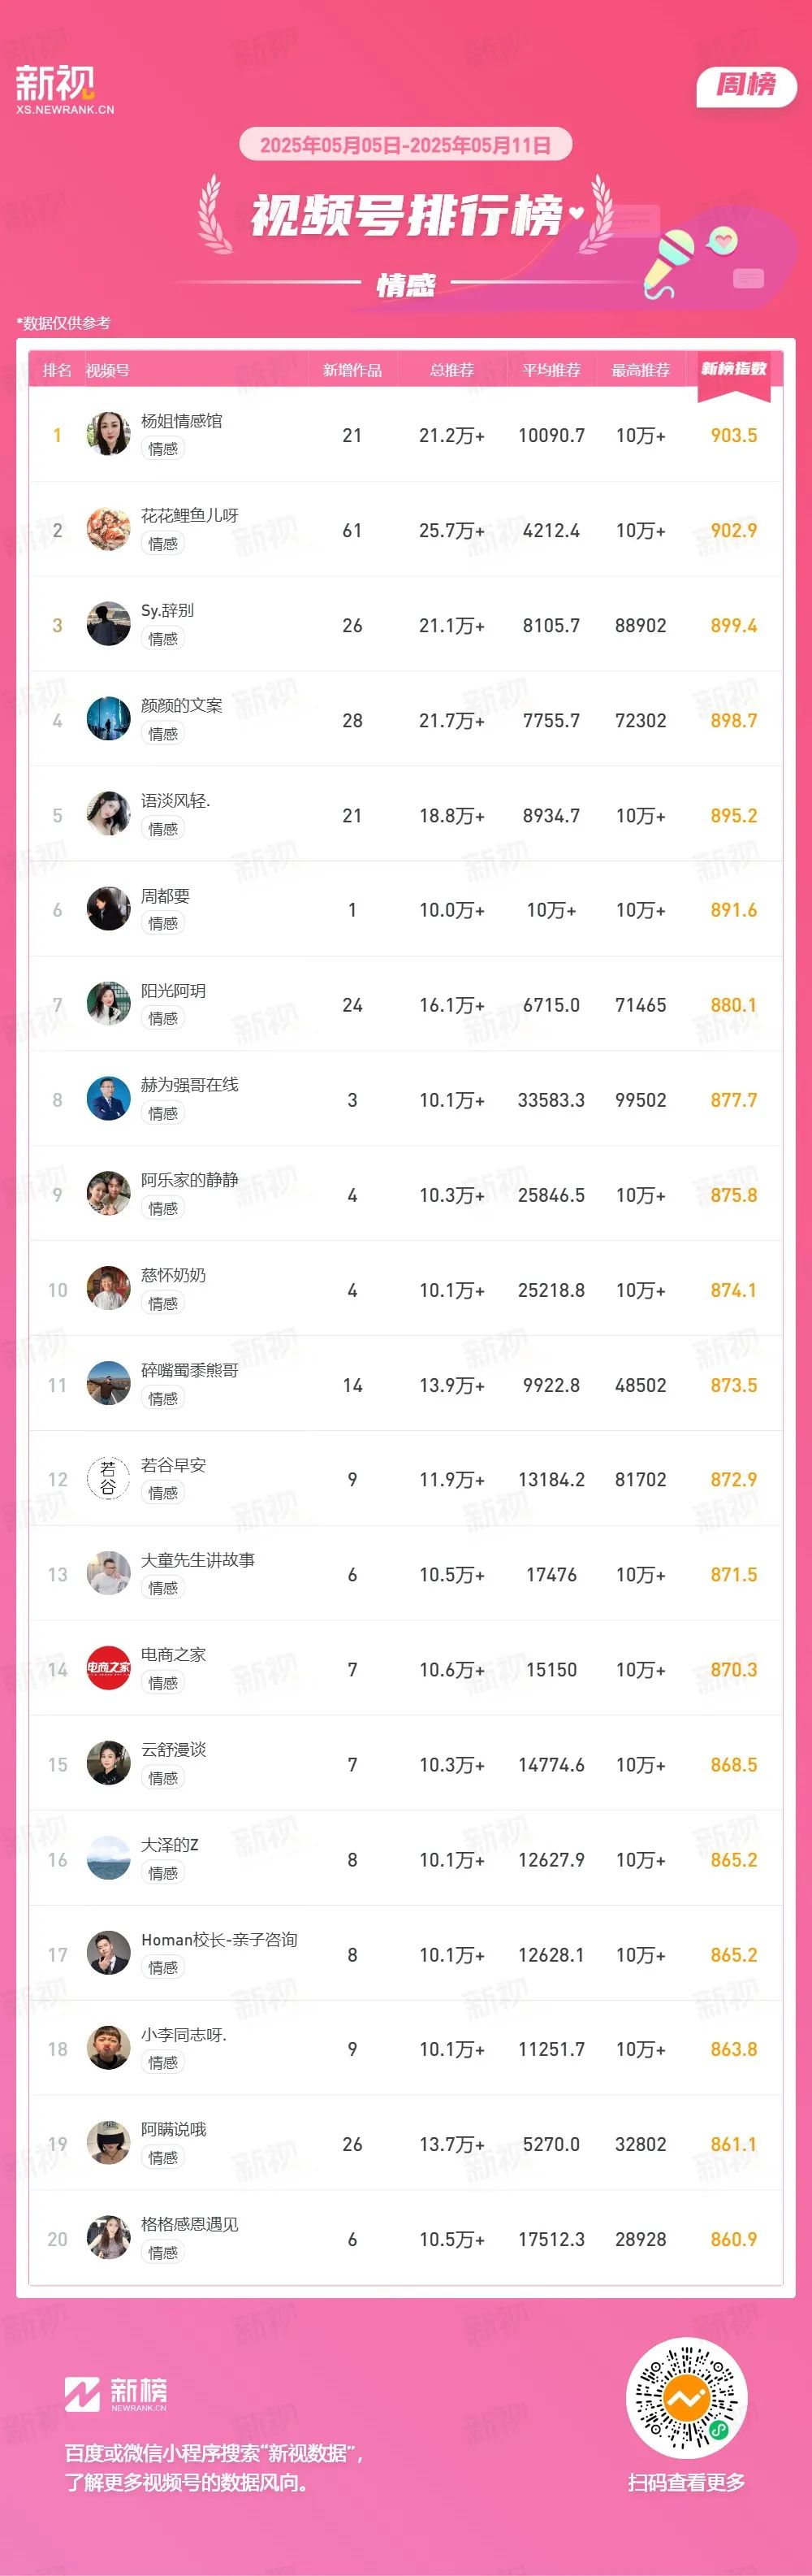This screenshot has width=812, height=2576.
Task: Click the 周榜 badge at top right
Action: coord(746,86)
